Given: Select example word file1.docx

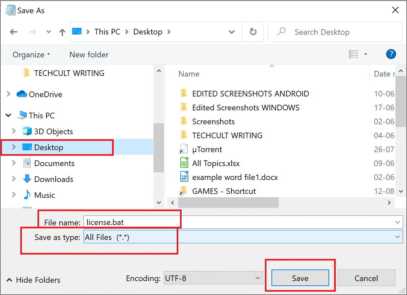Looking at the screenshot, I should coord(235,177).
